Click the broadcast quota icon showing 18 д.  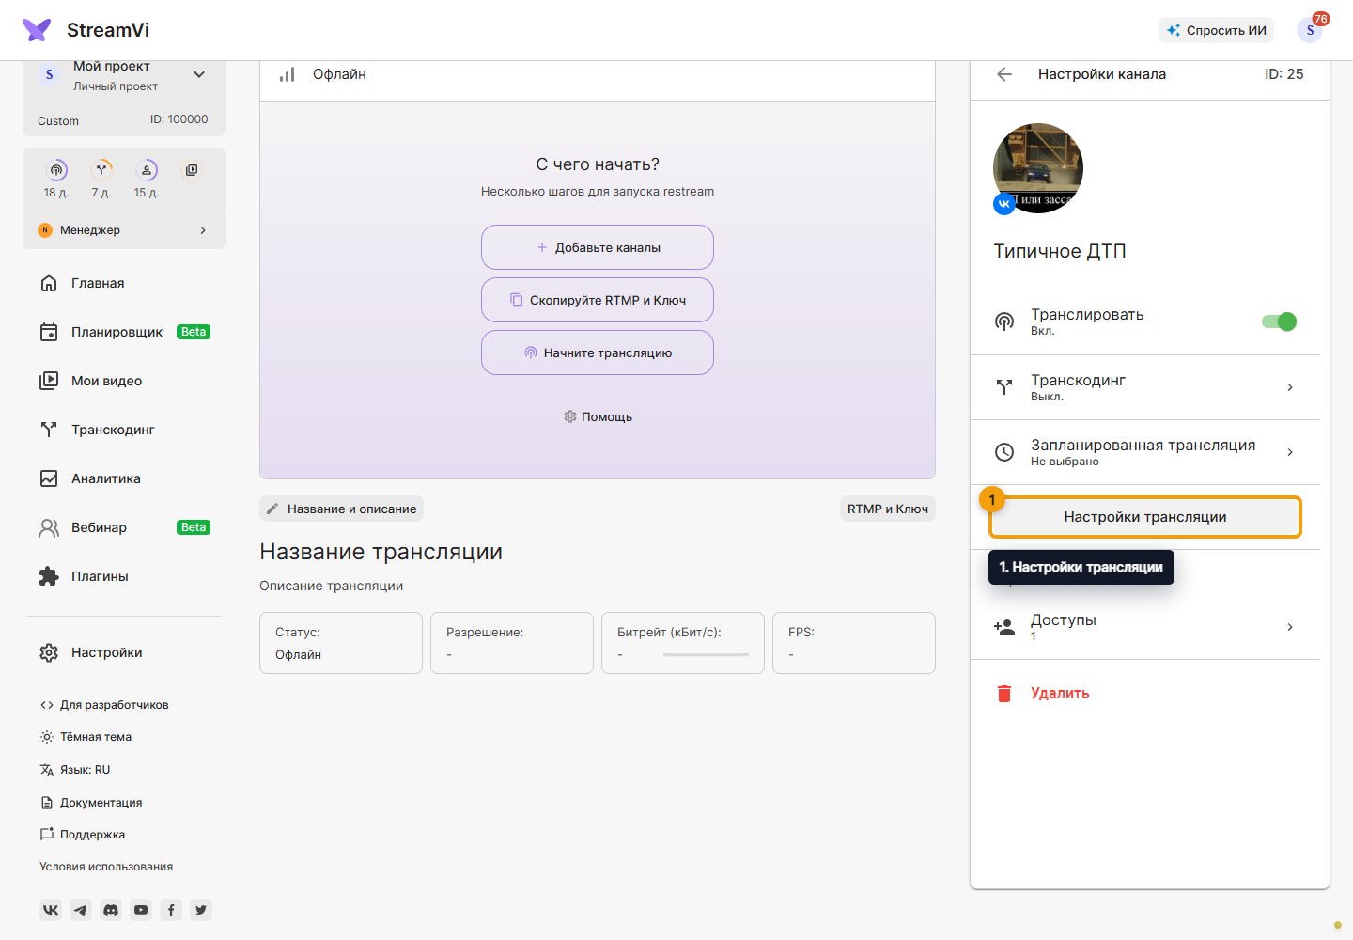(x=57, y=170)
